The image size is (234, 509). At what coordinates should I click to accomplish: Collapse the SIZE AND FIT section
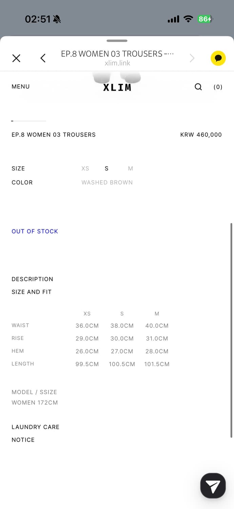tap(32, 292)
